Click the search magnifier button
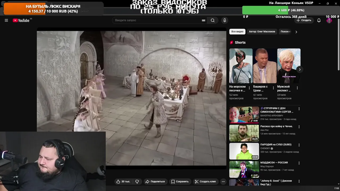Viewport: 340px width, 191px height. pos(212,20)
